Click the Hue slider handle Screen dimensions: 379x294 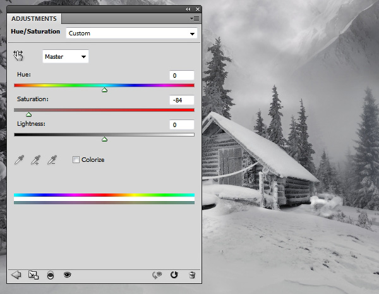point(104,90)
